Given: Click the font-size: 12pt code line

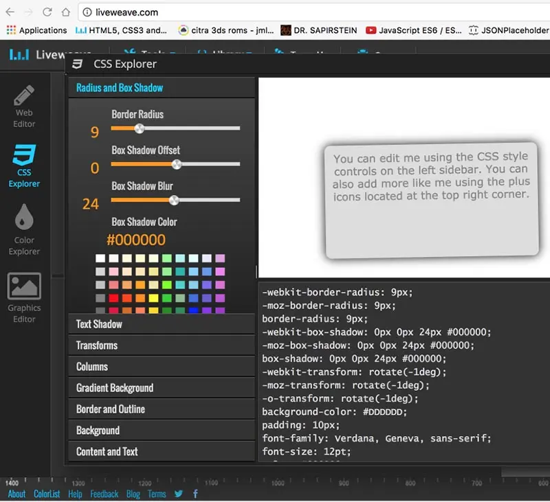Looking at the screenshot, I should [306, 452].
